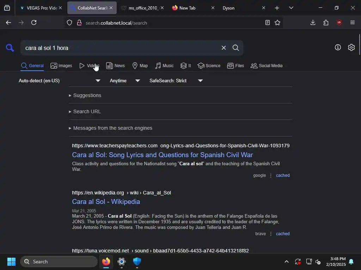This screenshot has height=270, width=361.
Task: Switch to Music search category
Action: (x=164, y=66)
